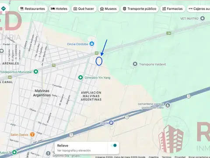Click the Salón Oassis text label
This screenshot has width=210, height=158.
click(19, 135)
